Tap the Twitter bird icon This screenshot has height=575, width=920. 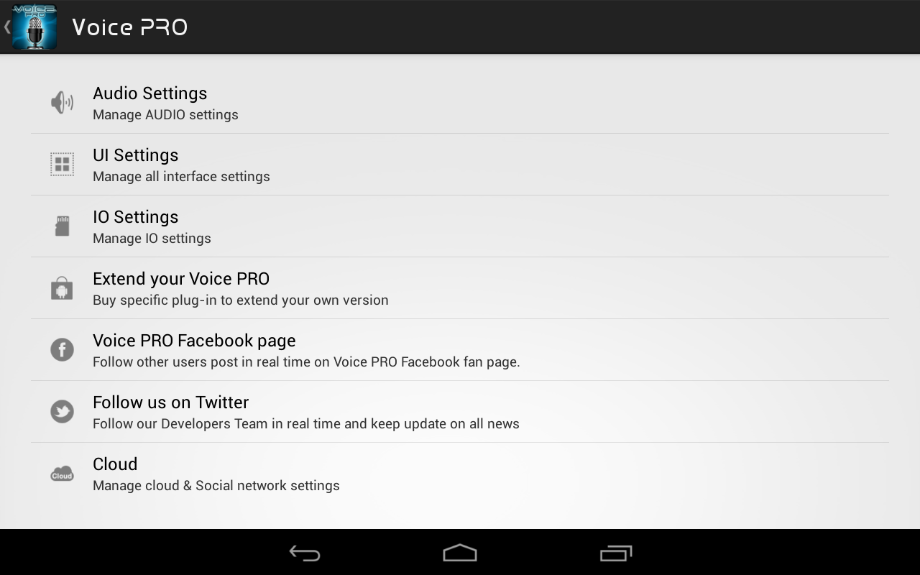(x=62, y=412)
